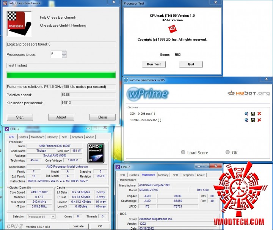Click the M5A88-V EVO model field
Screen dimensions: 273x230
pos(163,190)
